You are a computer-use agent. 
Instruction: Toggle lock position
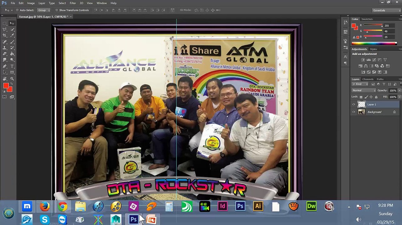[371, 97]
